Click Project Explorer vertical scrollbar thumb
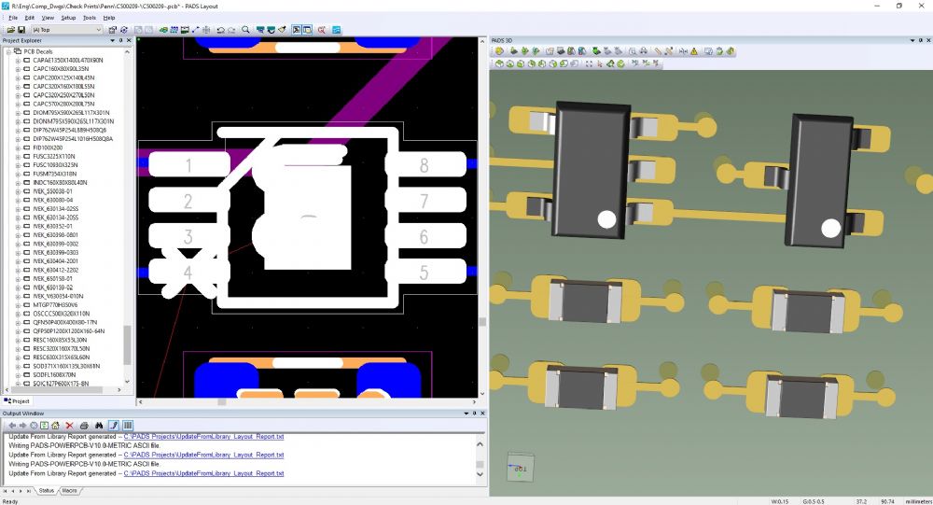This screenshot has width=933, height=505. pyautogui.click(x=127, y=344)
